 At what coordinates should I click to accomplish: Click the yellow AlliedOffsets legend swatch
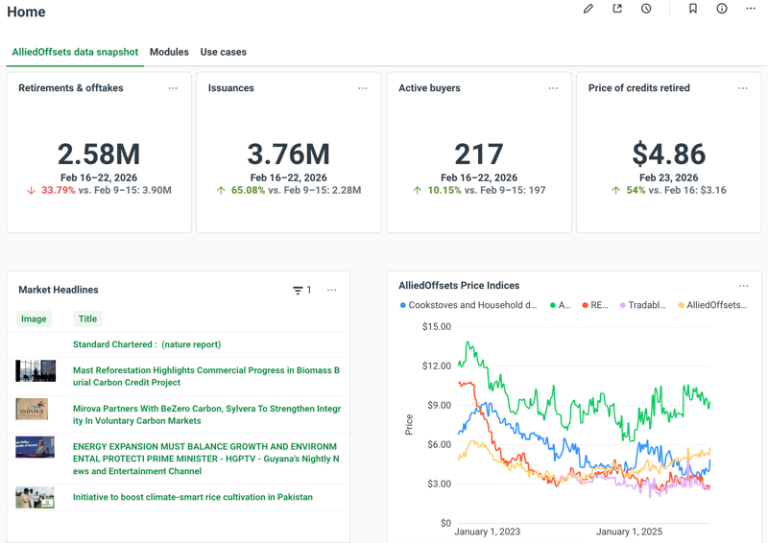pos(682,305)
